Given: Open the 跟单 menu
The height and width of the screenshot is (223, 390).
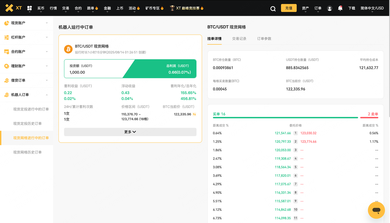Looking at the screenshot, I should point(93,8).
